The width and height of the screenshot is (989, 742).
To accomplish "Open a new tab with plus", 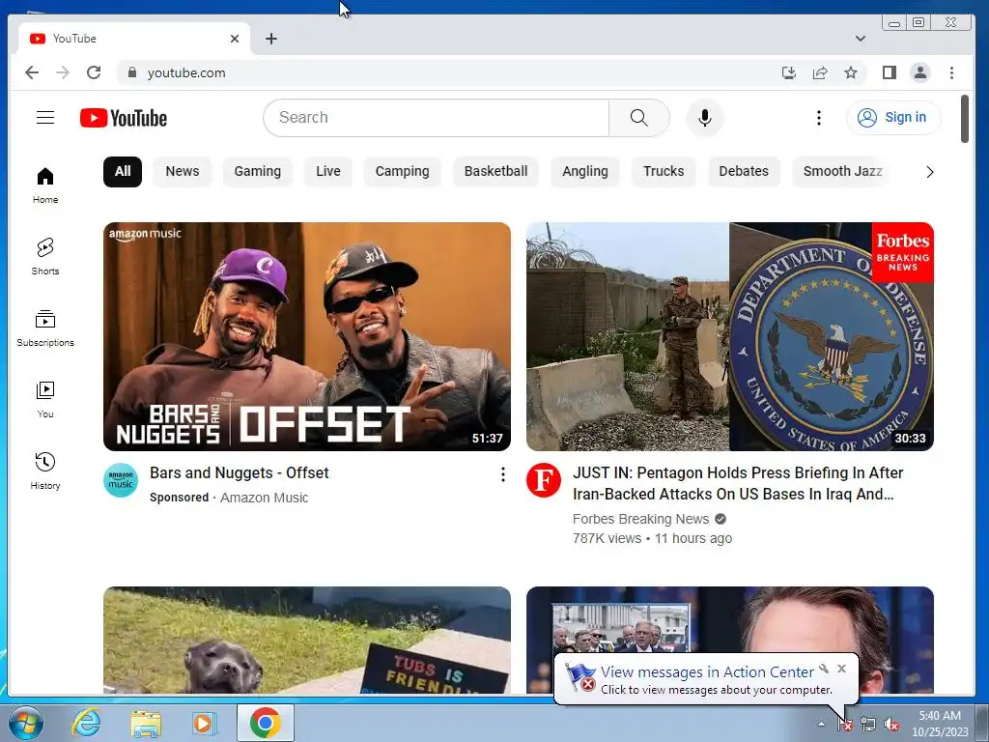I will tap(271, 39).
